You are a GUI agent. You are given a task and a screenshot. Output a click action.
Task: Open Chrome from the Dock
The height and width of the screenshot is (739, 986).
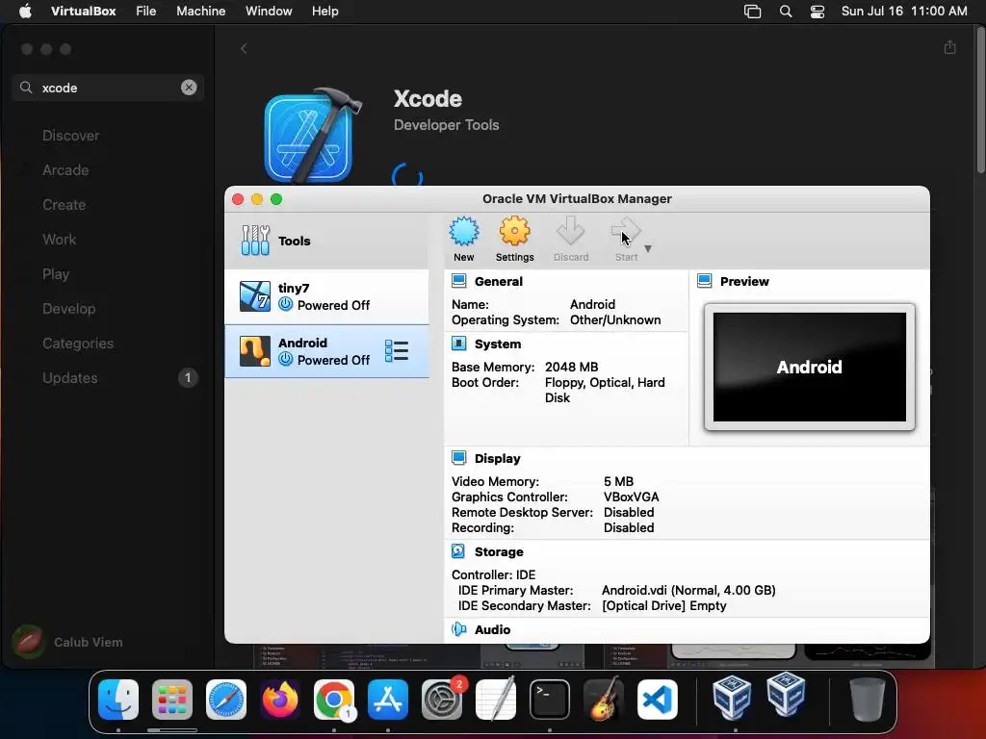pyautogui.click(x=334, y=700)
